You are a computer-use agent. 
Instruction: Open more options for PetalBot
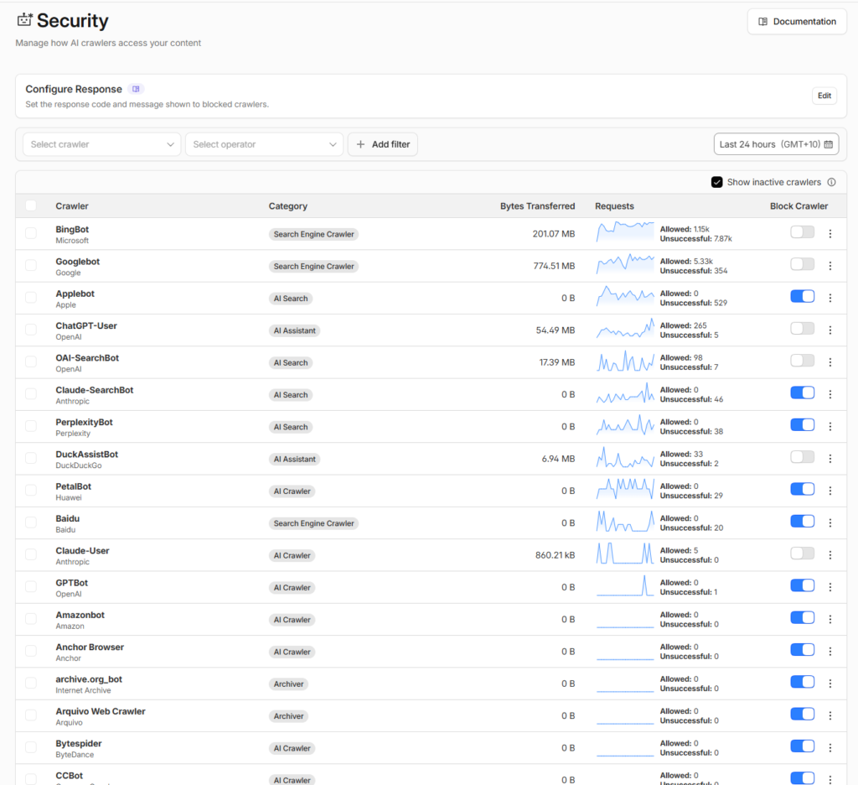[830, 491]
